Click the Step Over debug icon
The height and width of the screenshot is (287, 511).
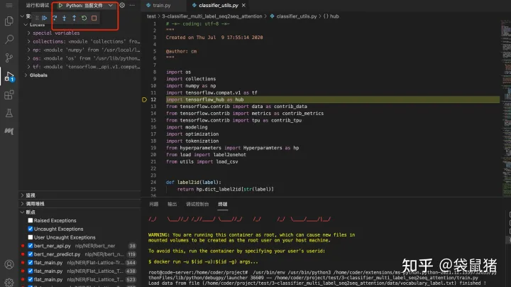point(55,18)
